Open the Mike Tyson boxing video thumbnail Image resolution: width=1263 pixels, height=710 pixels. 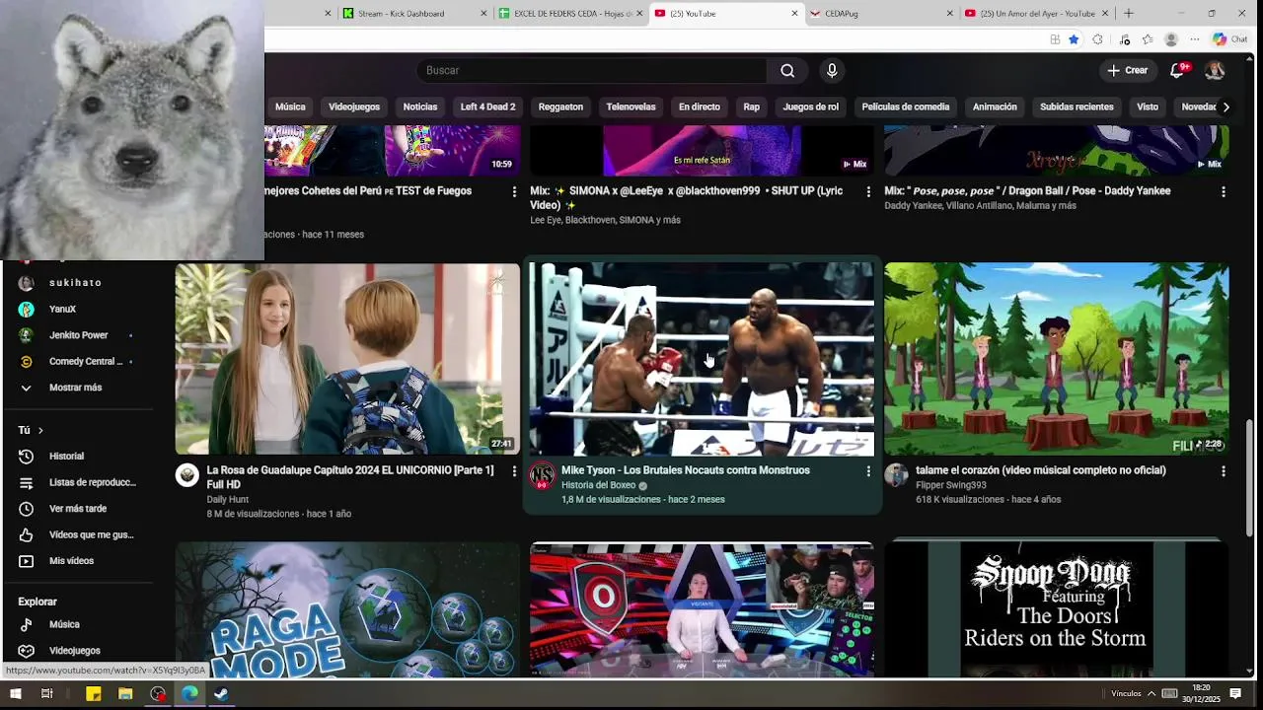click(702, 359)
